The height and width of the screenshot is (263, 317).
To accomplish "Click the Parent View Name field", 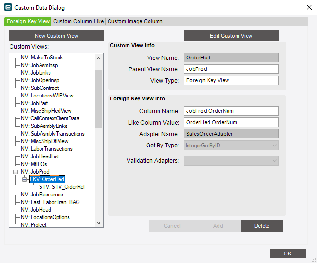I will (x=231, y=69).
